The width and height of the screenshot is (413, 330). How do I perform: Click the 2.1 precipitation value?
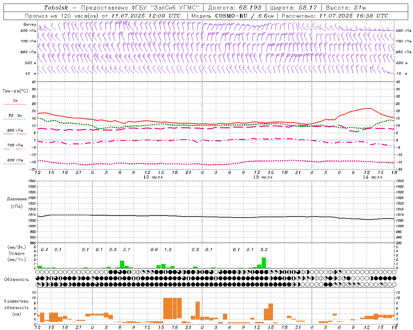click(126, 249)
